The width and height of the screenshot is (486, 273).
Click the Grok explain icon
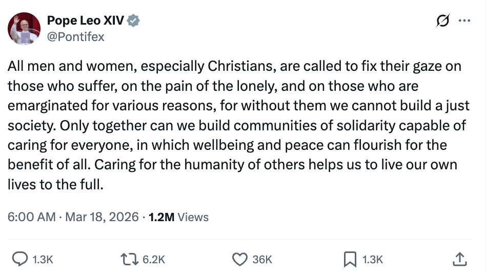[x=442, y=21]
